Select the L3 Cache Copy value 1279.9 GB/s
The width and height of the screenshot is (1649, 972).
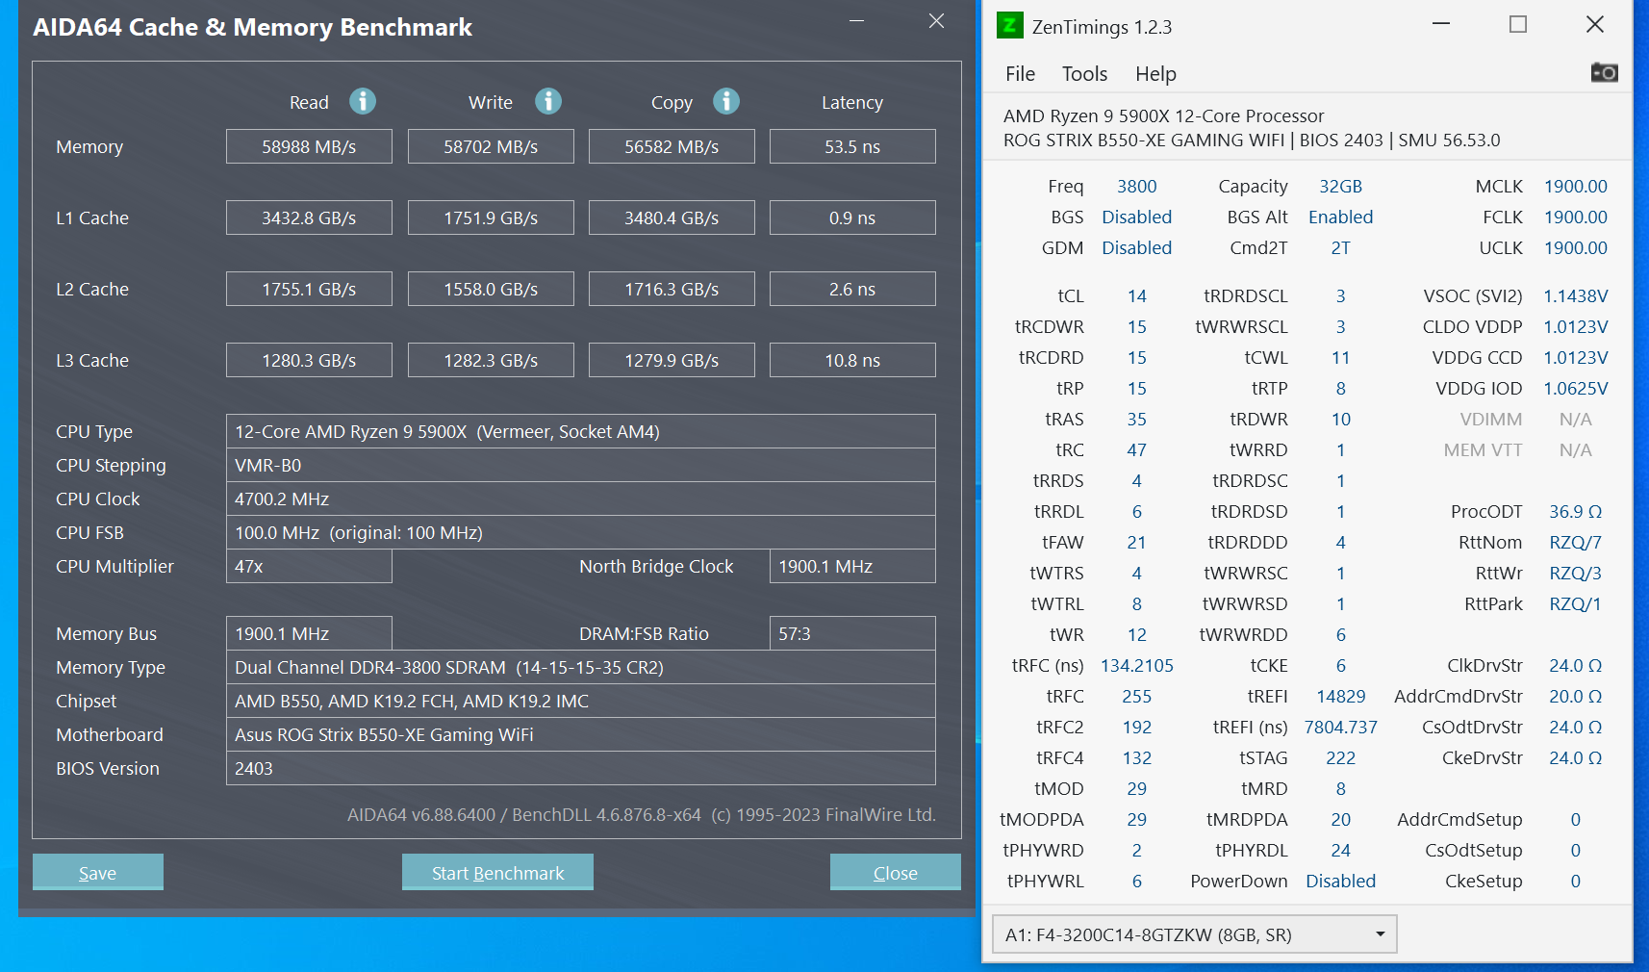point(672,360)
